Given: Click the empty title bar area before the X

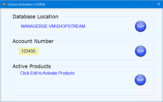Looking at the screenshot, I should click(100, 4).
